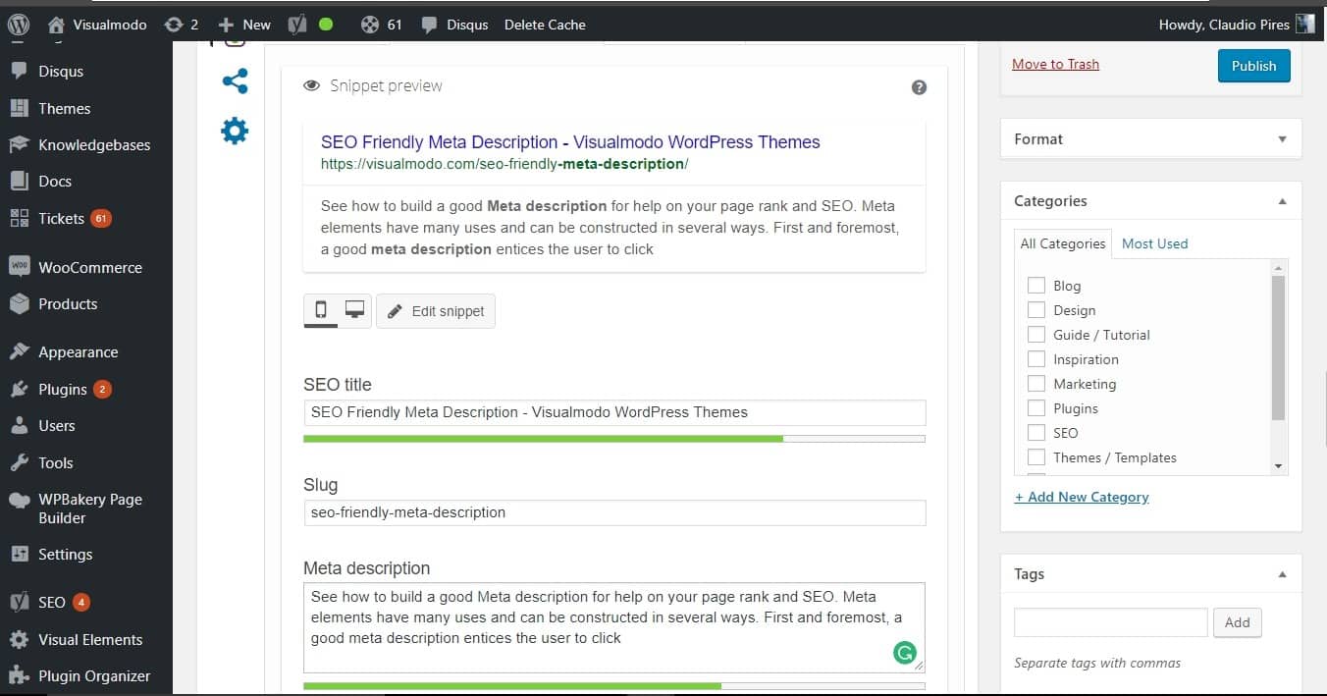Click the green SEO status dot
Image resolution: width=1327 pixels, height=696 pixels.
pyautogui.click(x=326, y=25)
